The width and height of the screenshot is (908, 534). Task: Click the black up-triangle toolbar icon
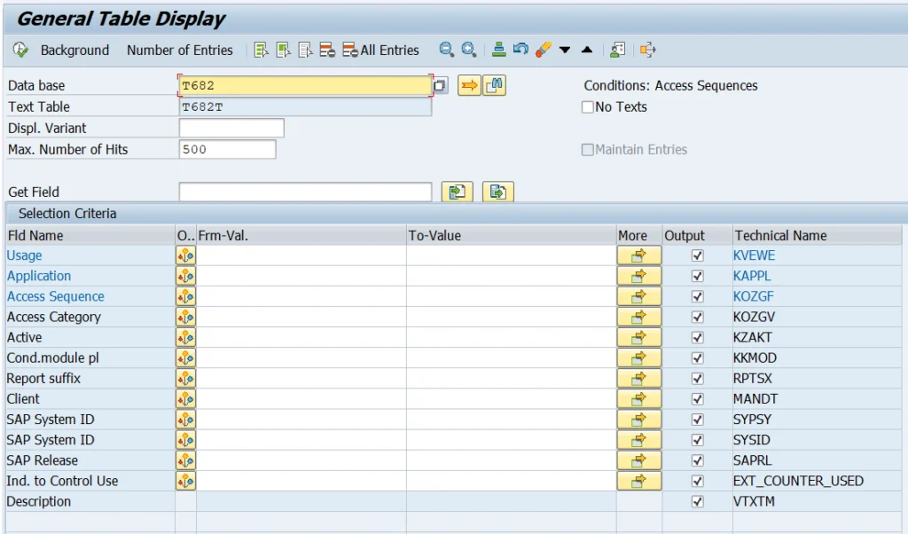coord(587,50)
